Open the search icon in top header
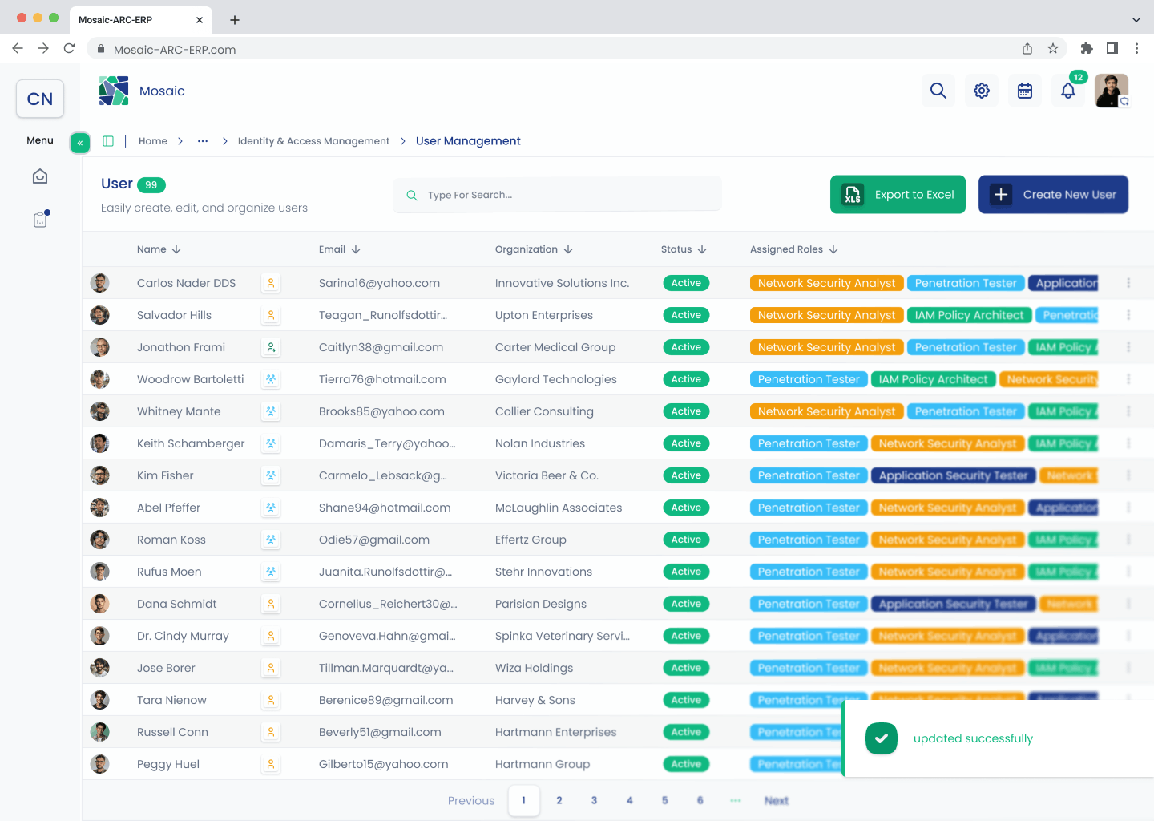The width and height of the screenshot is (1154, 821). [938, 91]
